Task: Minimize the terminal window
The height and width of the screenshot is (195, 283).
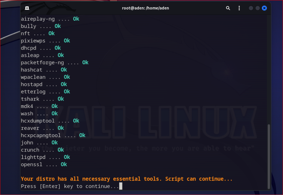Action: pos(251,8)
